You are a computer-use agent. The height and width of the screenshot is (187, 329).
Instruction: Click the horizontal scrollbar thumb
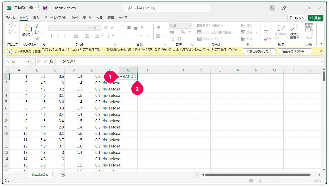point(258,175)
